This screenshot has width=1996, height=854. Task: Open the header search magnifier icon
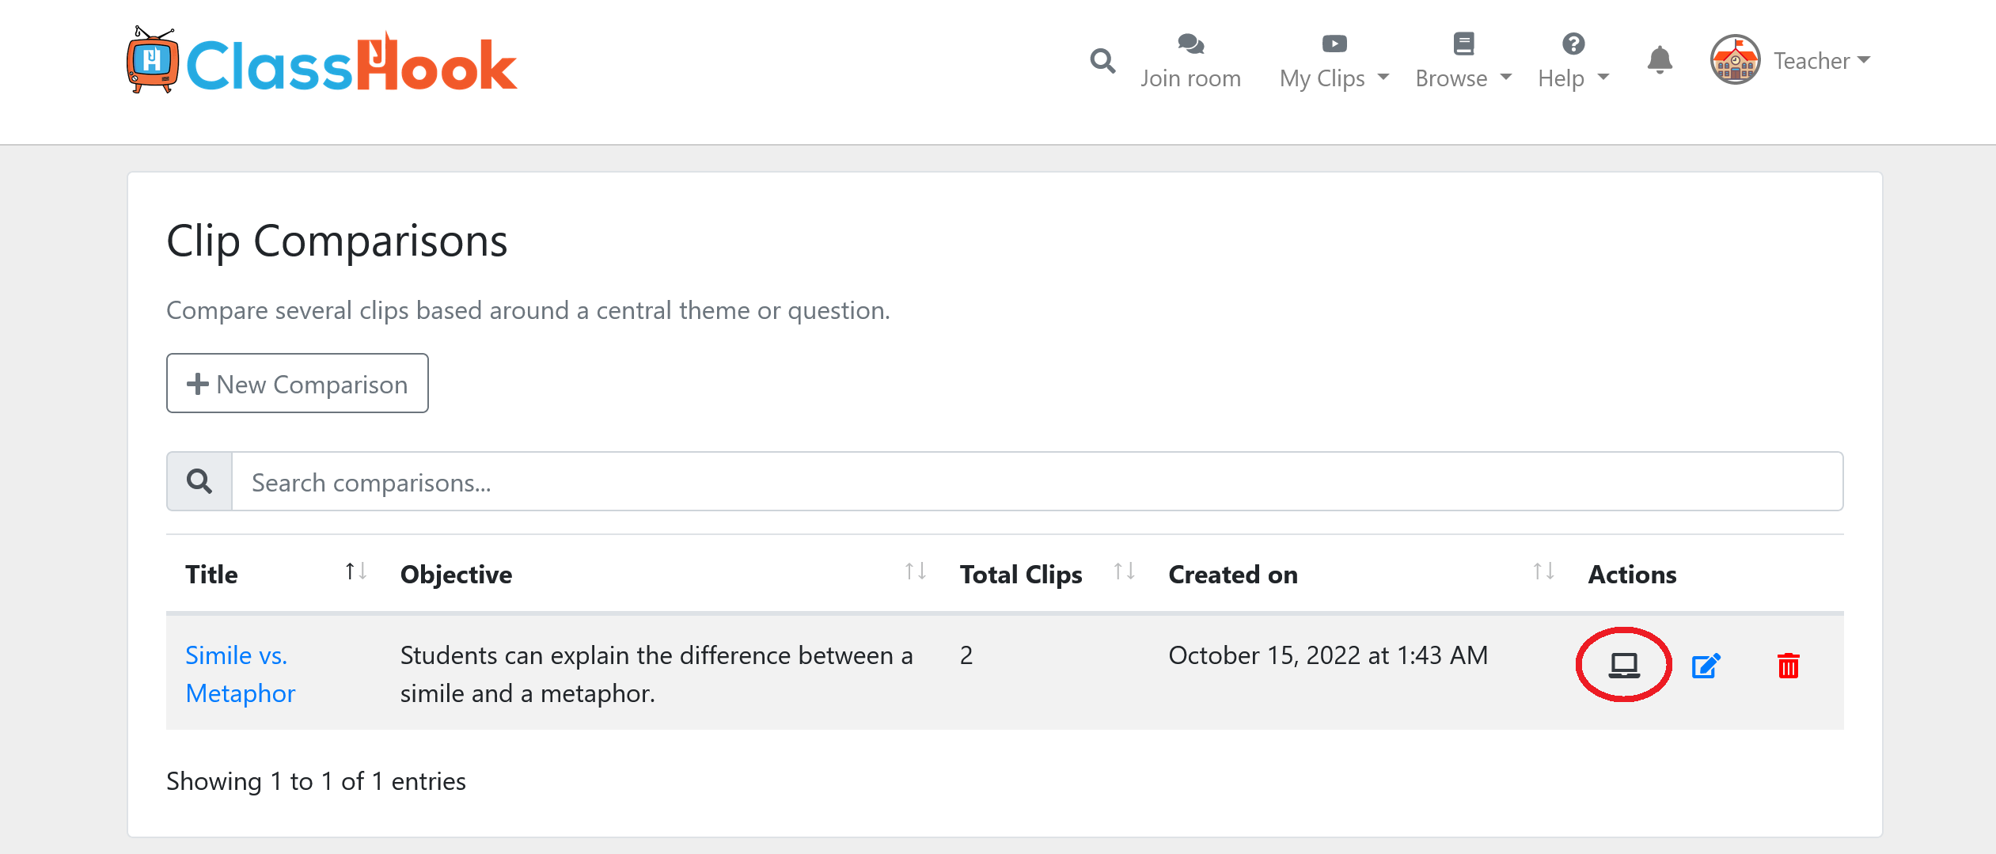1102,61
